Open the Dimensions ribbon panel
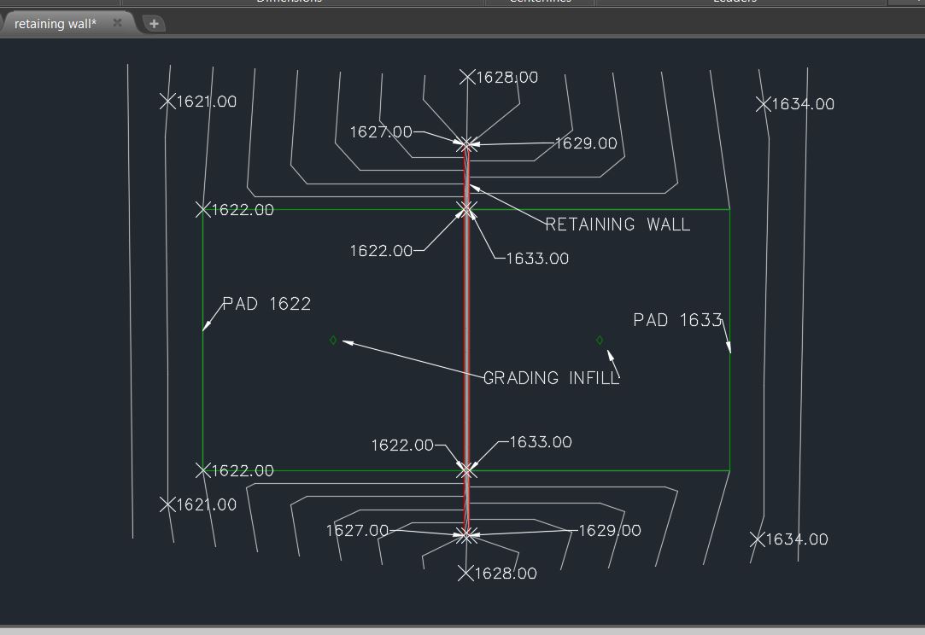925x635 pixels. pos(289,2)
